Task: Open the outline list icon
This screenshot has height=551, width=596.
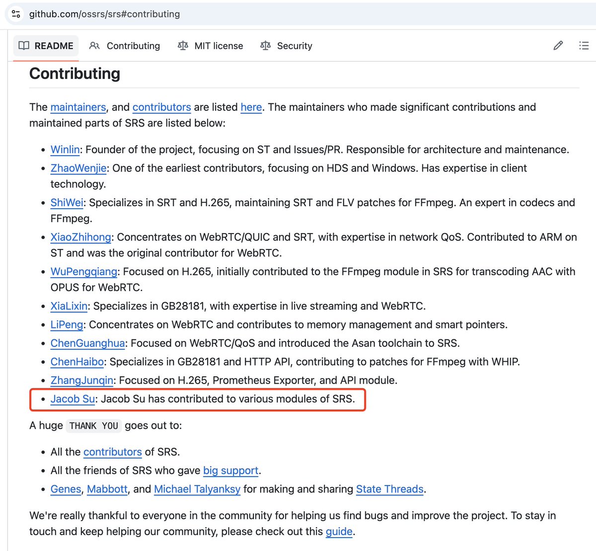Action: click(x=584, y=46)
